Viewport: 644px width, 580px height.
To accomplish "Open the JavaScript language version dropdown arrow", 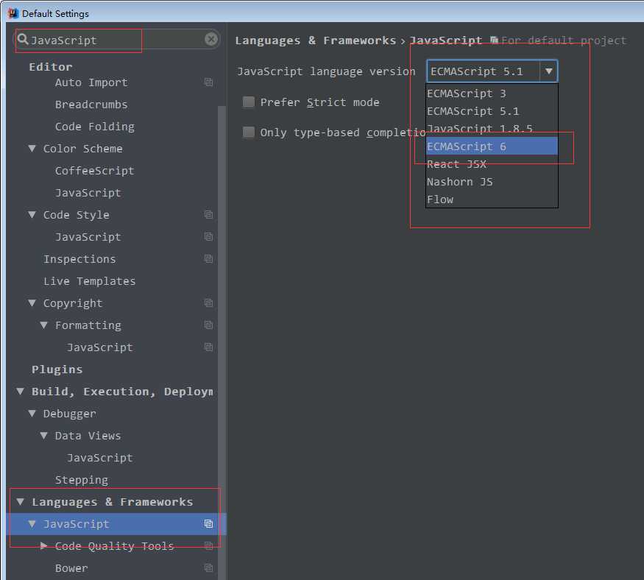I will [548, 71].
